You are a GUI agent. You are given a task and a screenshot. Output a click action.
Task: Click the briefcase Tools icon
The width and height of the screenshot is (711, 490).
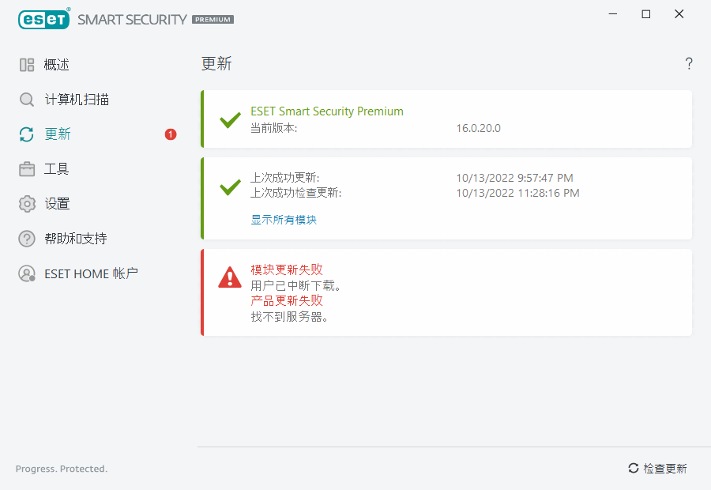click(x=27, y=169)
